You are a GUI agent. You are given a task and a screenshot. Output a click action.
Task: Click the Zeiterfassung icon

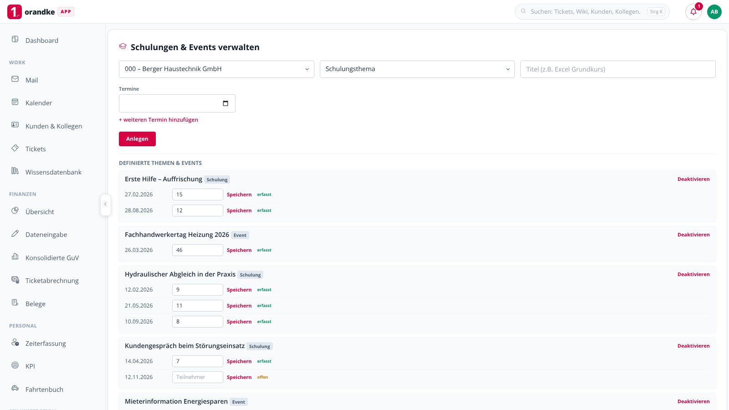[15, 342]
